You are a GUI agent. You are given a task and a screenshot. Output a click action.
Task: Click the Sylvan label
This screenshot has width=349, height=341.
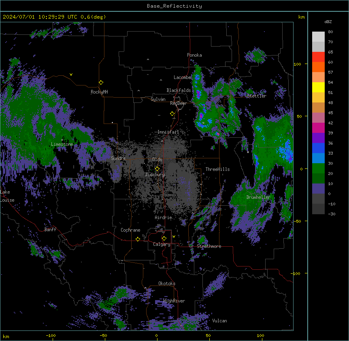pos(158,99)
